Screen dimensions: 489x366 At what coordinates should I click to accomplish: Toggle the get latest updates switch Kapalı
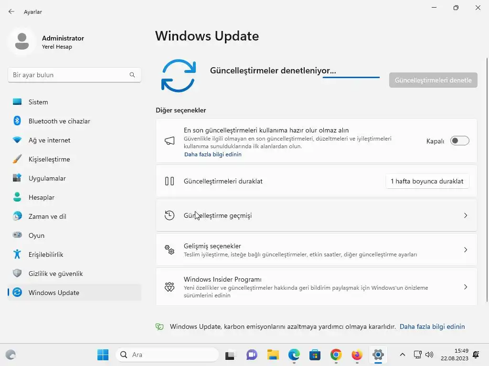459,141
